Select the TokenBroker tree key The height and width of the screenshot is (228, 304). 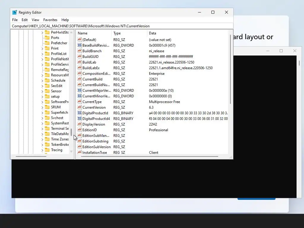pyautogui.click(x=60, y=145)
